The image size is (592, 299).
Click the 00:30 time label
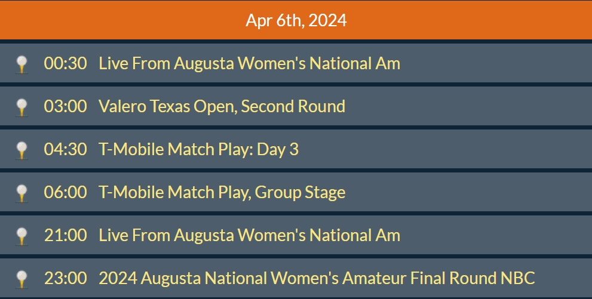65,63
